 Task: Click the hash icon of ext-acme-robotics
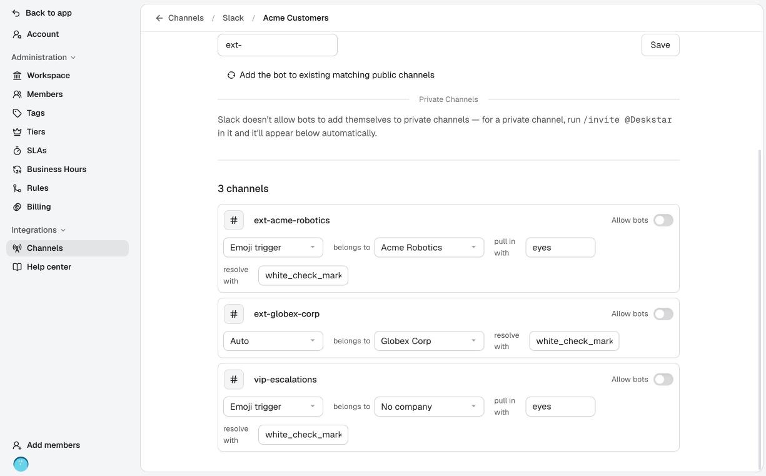click(x=234, y=220)
